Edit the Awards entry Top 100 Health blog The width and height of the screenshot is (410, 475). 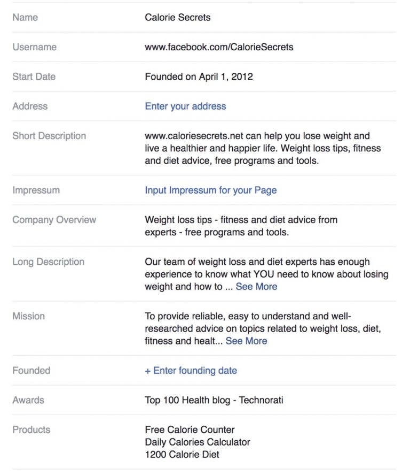[214, 400]
